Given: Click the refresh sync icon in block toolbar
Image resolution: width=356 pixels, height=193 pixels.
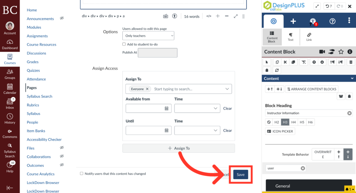Looking at the screenshot, I should [x=277, y=70].
